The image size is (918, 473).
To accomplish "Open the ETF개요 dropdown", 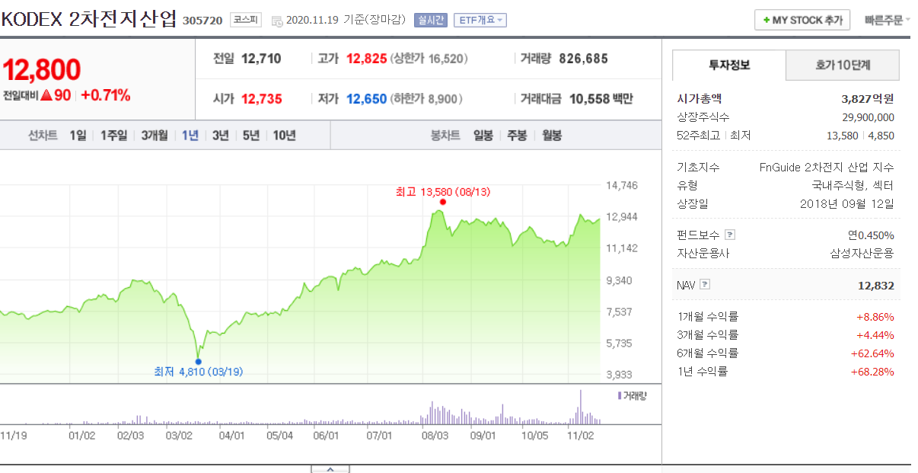I will (480, 21).
